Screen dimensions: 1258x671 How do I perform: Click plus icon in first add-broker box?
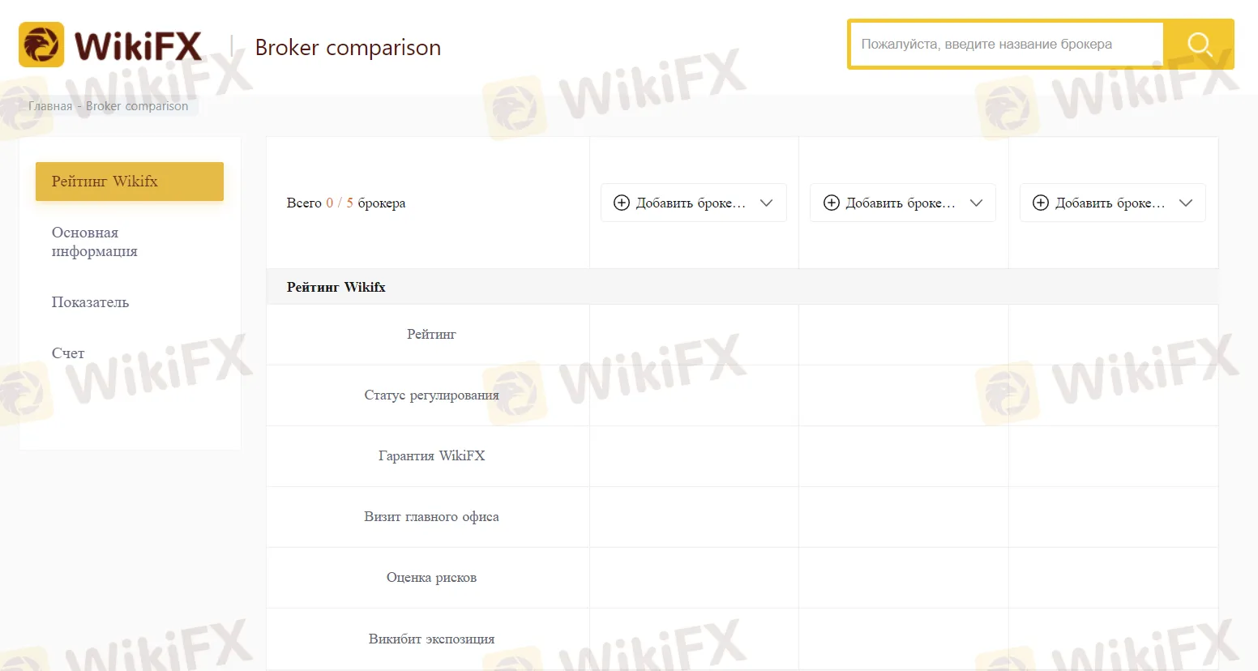click(622, 203)
